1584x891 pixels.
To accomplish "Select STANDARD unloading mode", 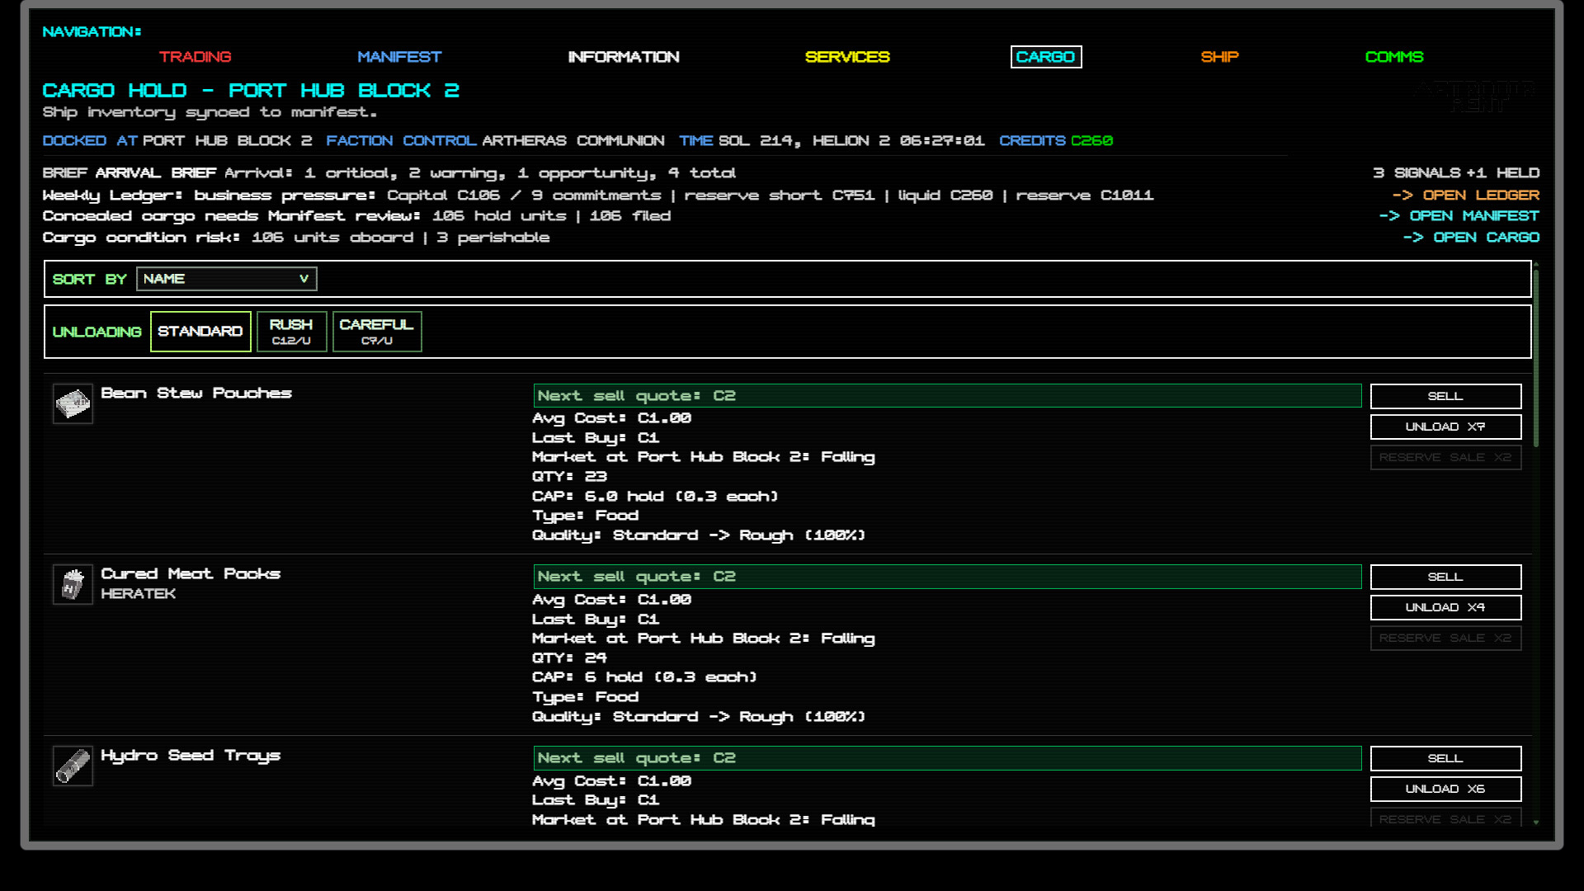I will click(x=200, y=332).
